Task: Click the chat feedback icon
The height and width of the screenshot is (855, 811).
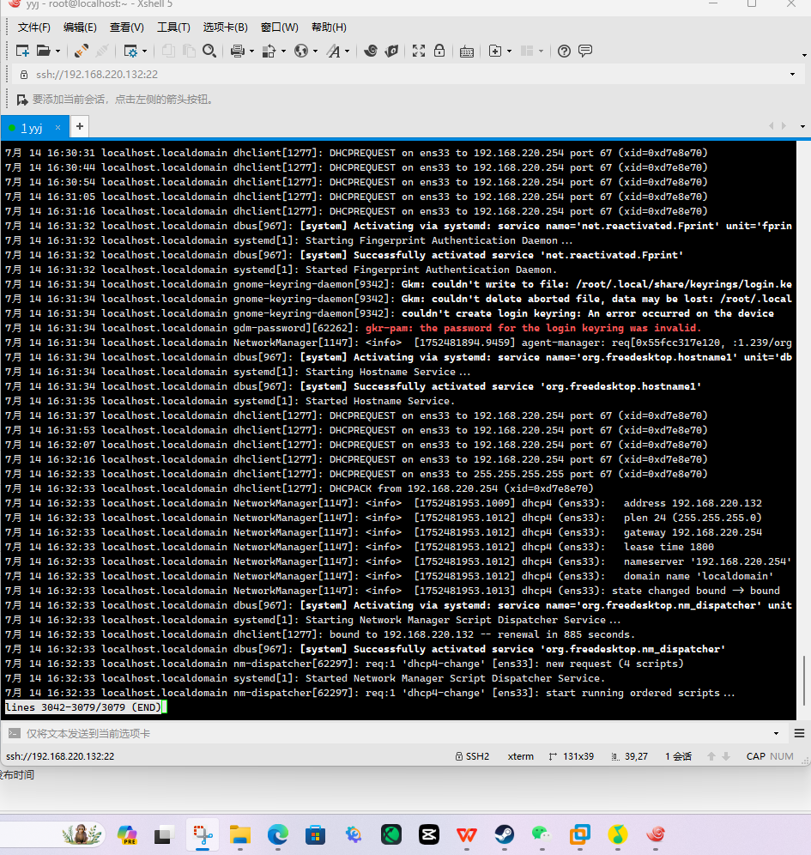Action: click(585, 51)
